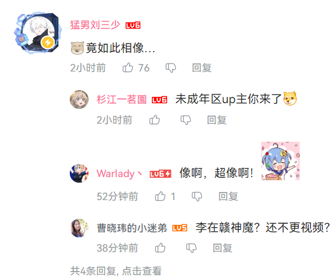Dislike 曹晓玮的小迷弟's reply
Image resolution: width=334 pixels, height=279 pixels.
191,248
